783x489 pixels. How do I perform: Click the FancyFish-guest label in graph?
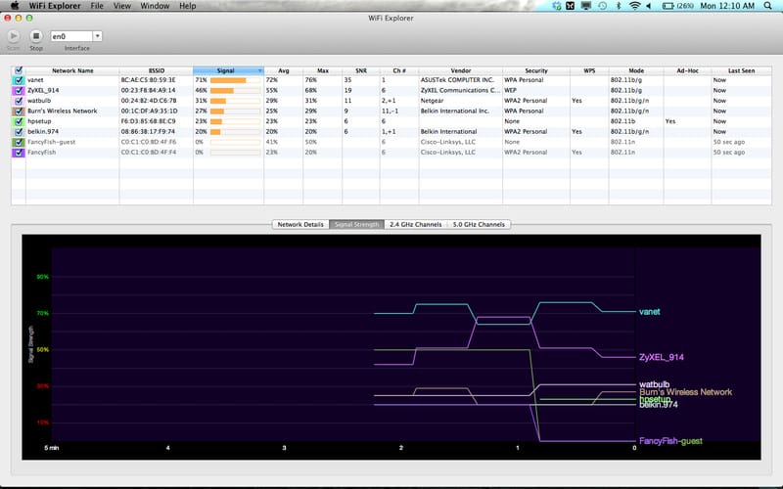point(670,441)
